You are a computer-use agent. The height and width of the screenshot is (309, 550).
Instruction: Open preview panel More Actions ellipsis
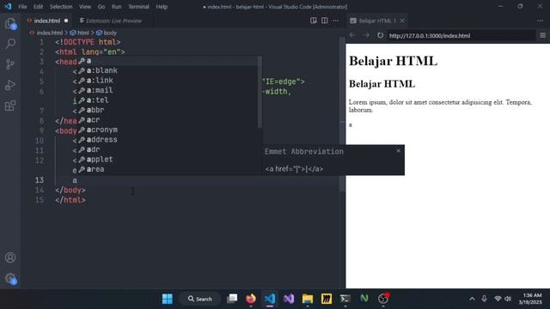541,21
